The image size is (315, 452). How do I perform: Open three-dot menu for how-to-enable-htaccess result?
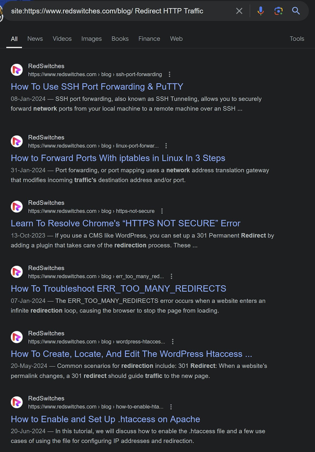click(x=171, y=407)
